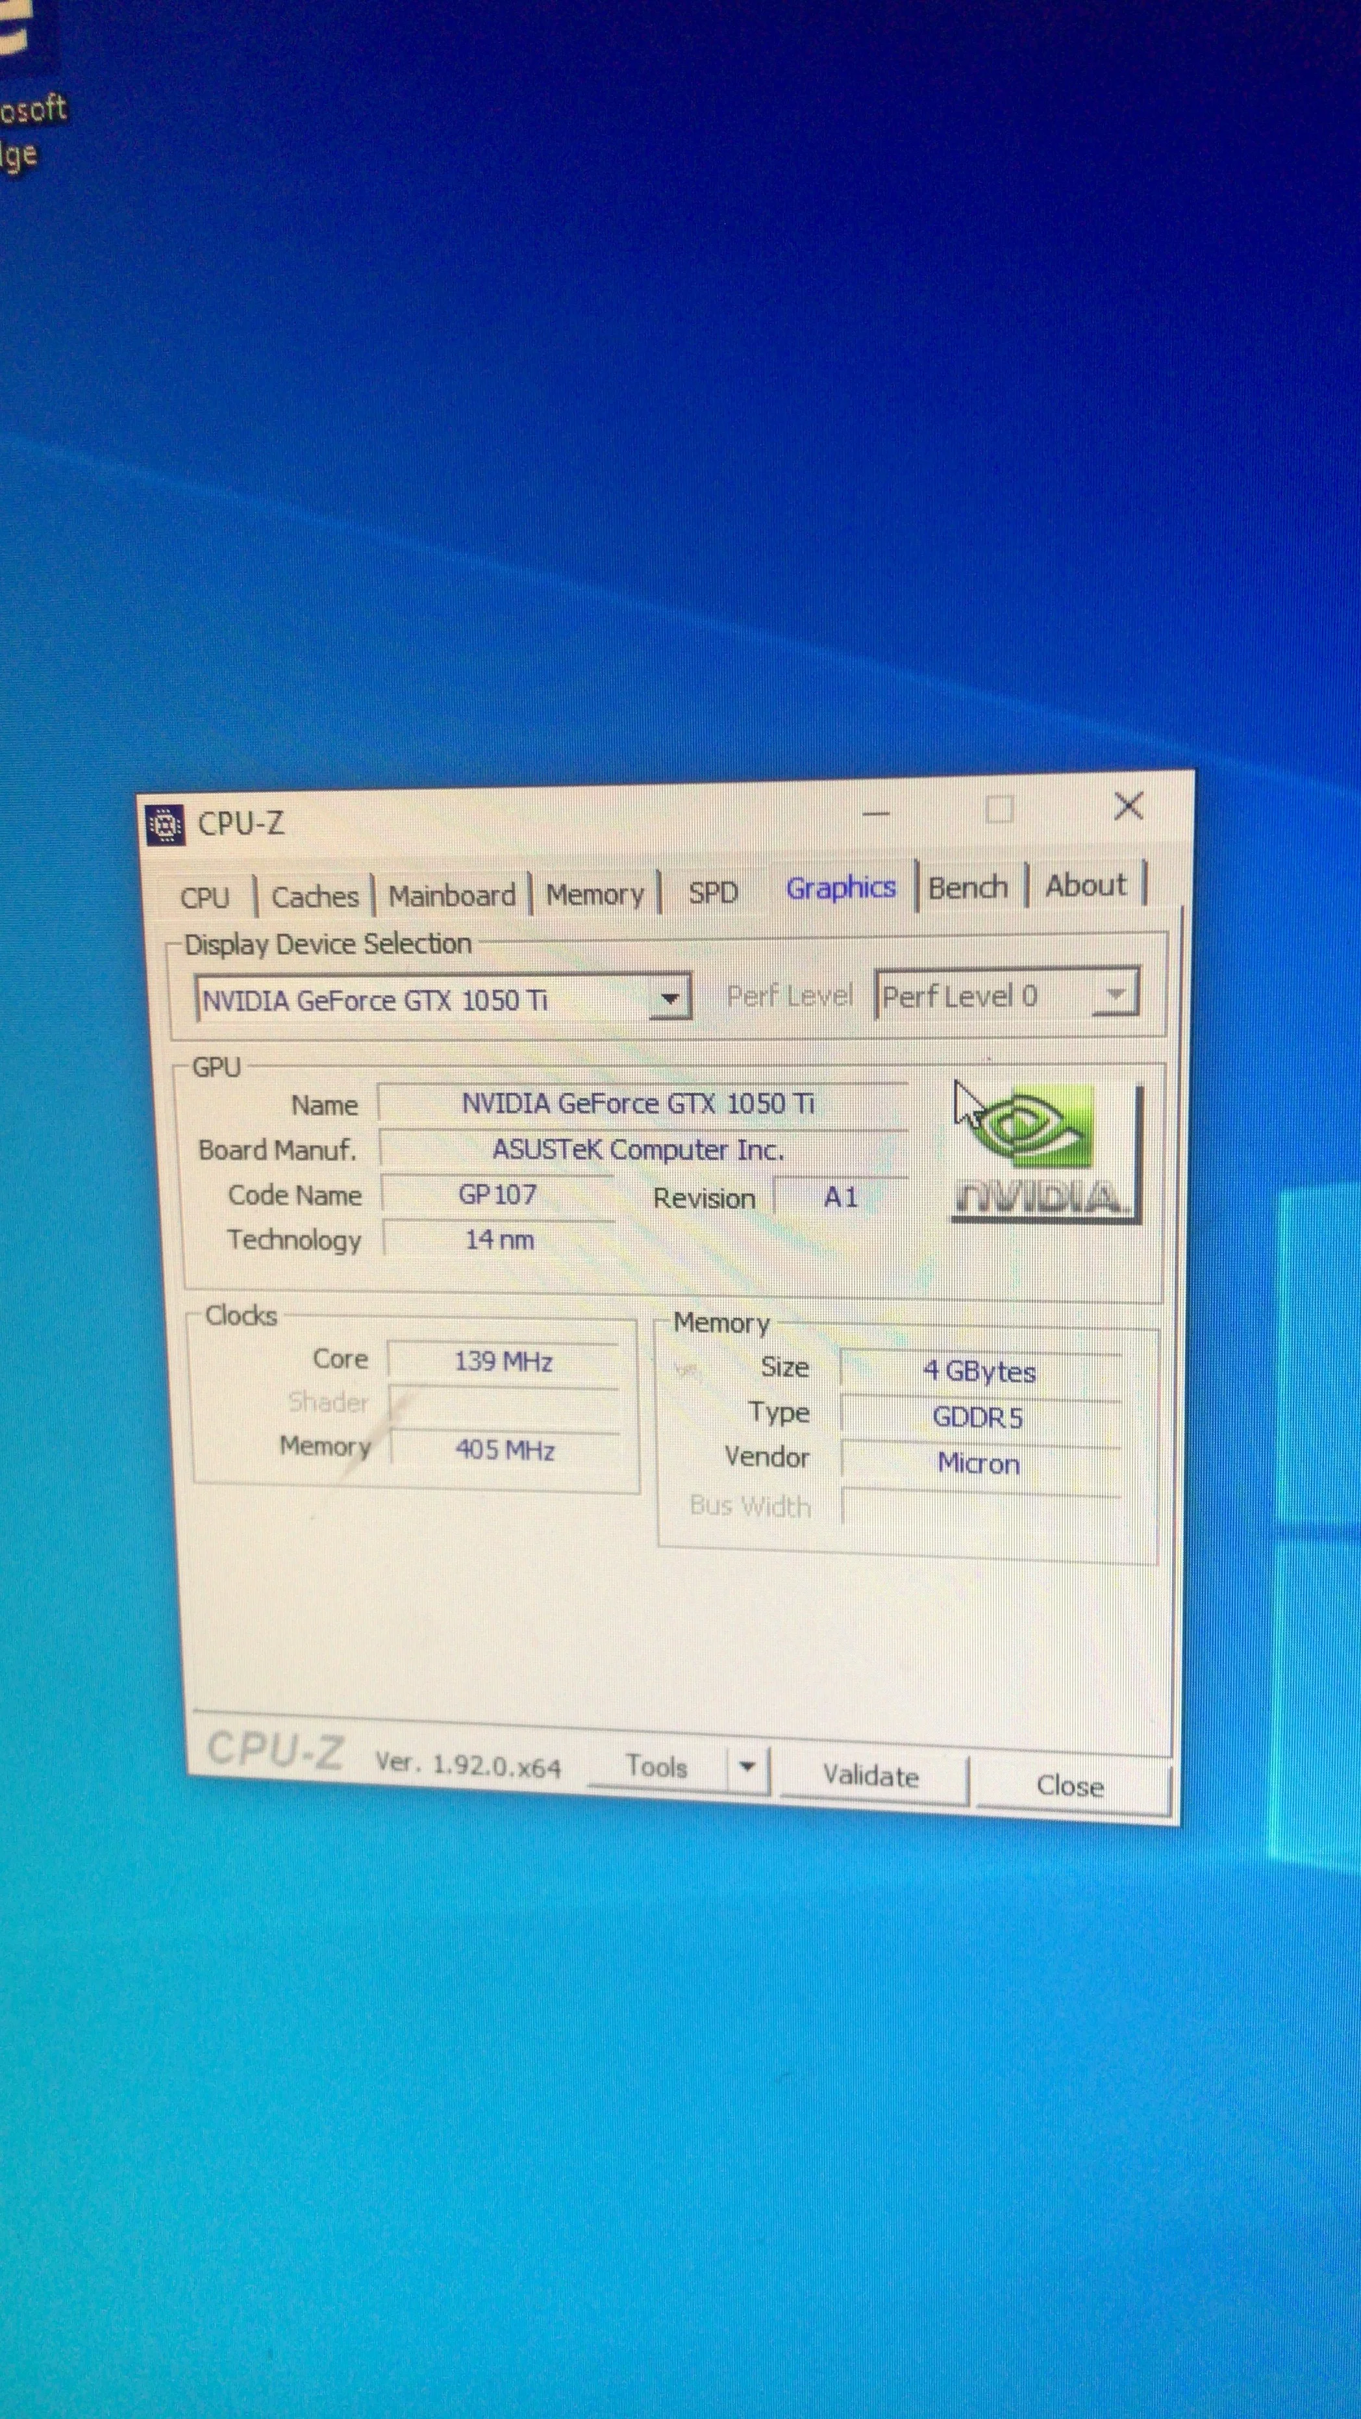The image size is (1361, 2419).
Task: Click the Validate button
Action: [x=871, y=1776]
